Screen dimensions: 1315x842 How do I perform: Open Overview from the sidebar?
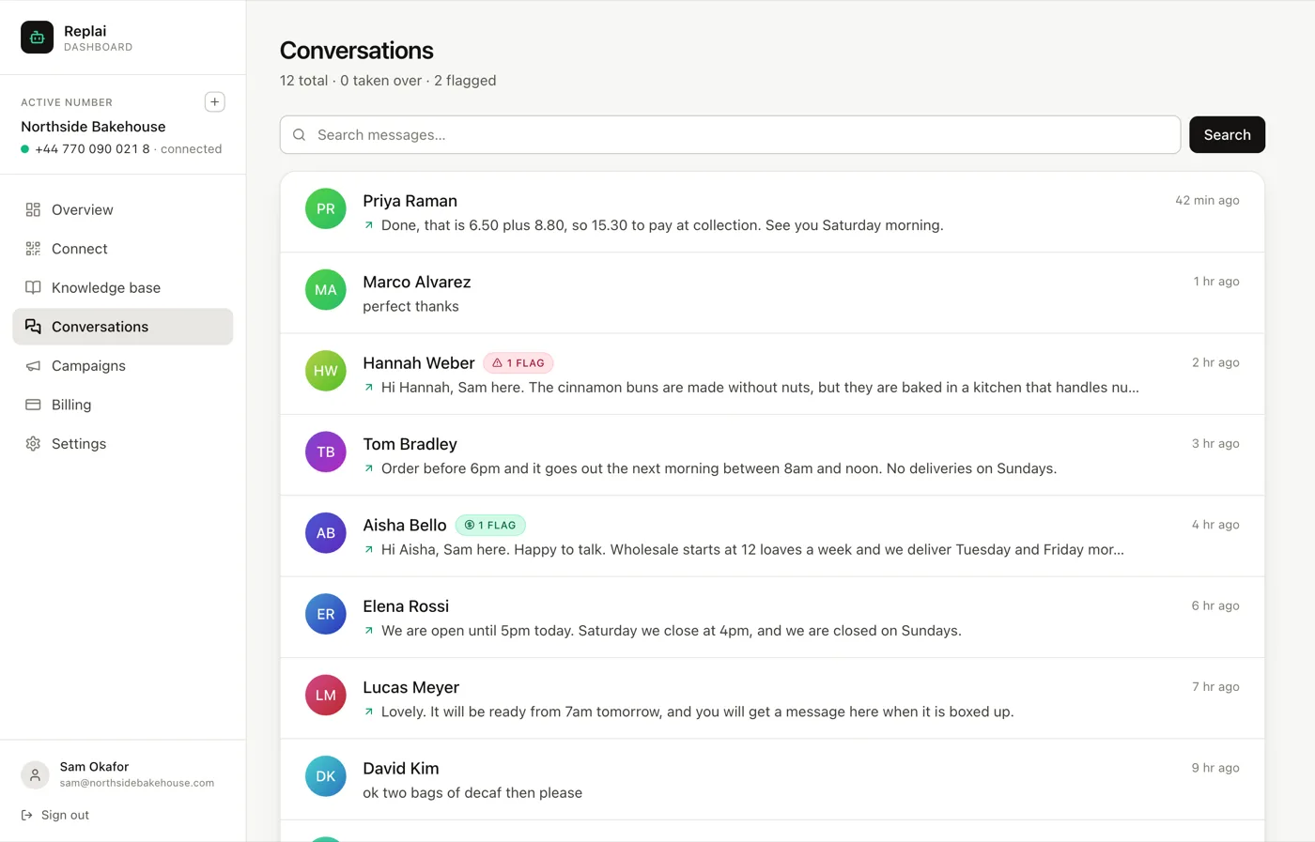[123, 209]
